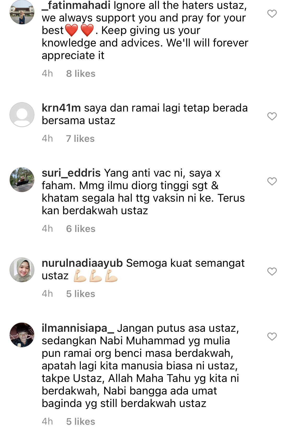Open krn41m's default avatar
Image resolution: width=294 pixels, height=436 pixels.
(x=22, y=115)
